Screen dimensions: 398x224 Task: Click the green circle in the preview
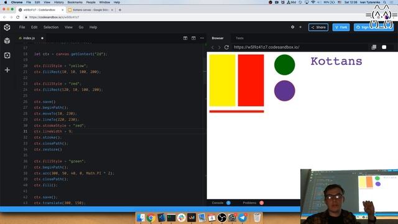[x=285, y=65]
